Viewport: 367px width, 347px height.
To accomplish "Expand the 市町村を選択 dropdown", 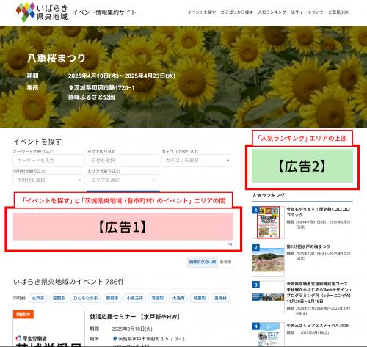I will [48, 180].
